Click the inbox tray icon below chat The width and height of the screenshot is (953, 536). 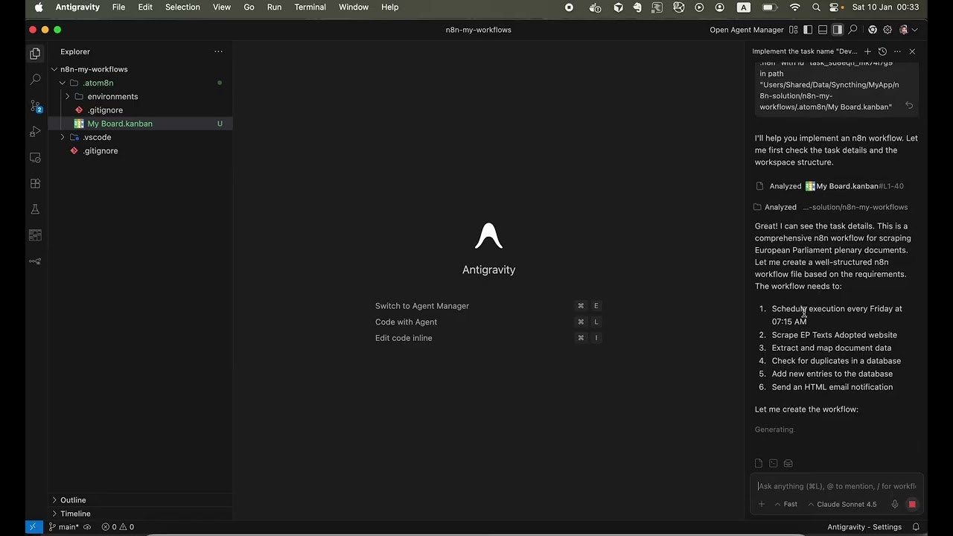coord(788,463)
